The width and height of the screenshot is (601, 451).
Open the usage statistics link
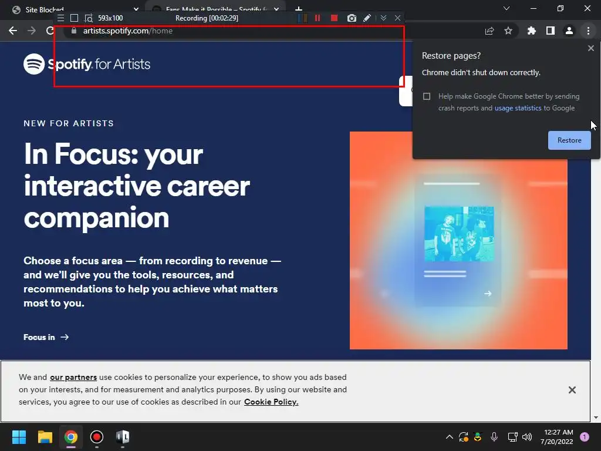[x=518, y=108]
